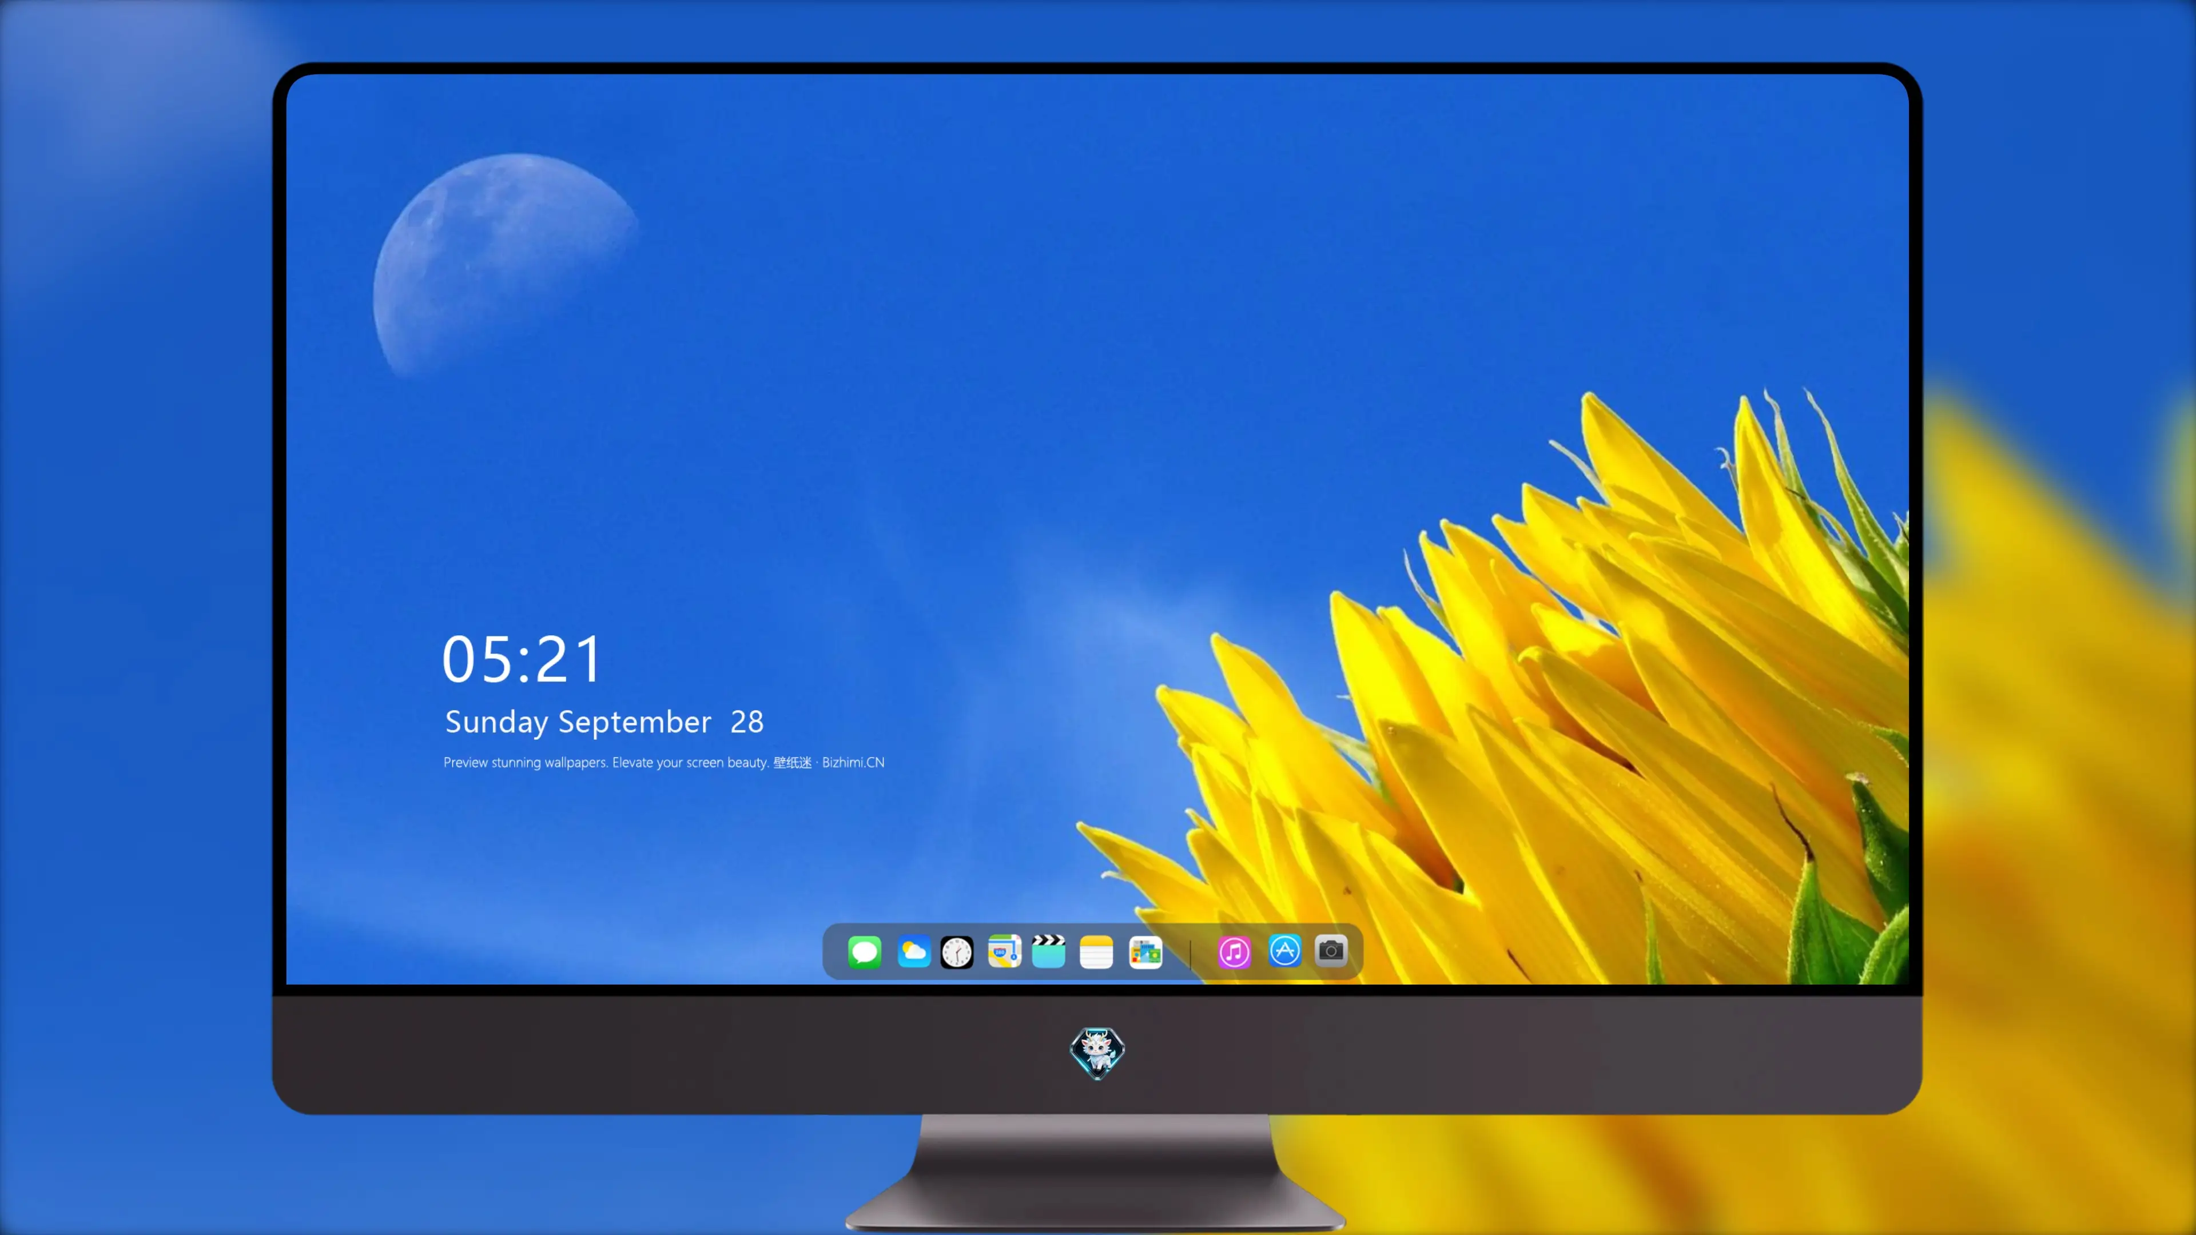Launch the Maps app from the dock
The image size is (2196, 1235).
coord(1004,951)
